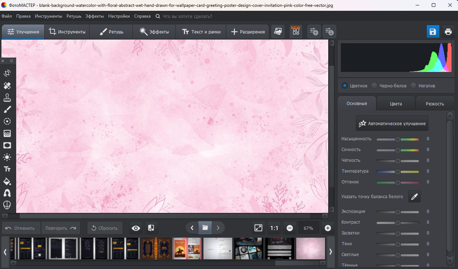Screen dimensions: 458x269
Task: Click the Автоматическое улучшение button
Action: coord(392,123)
